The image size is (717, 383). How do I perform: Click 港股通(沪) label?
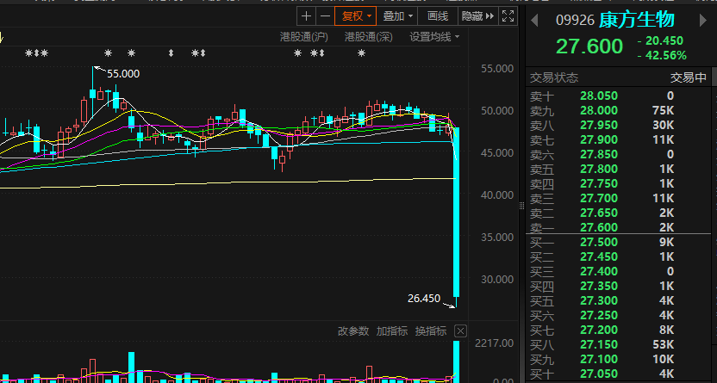coord(304,37)
